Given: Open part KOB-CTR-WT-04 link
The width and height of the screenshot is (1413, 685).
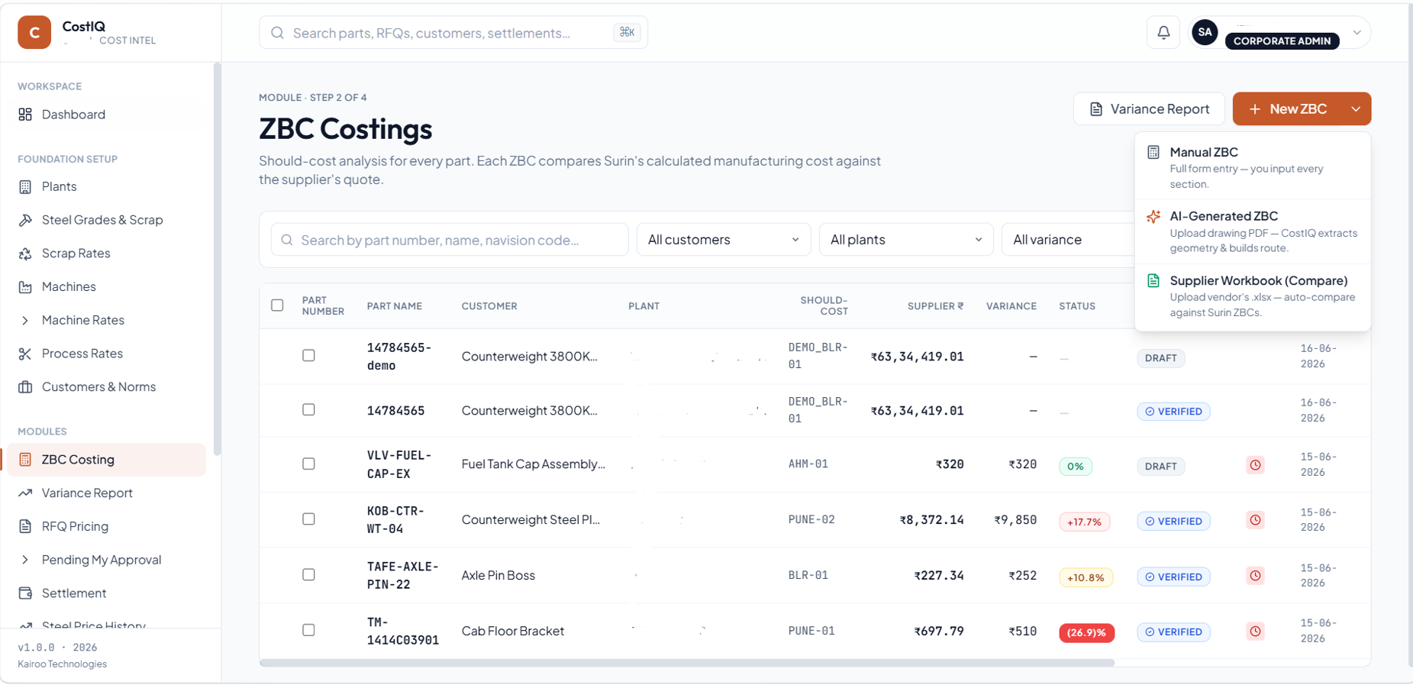Looking at the screenshot, I should tap(395, 520).
